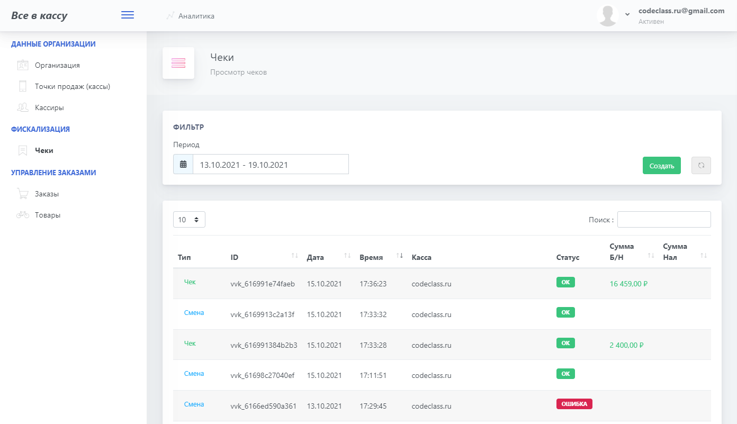737x424 pixels.
Task: Toggle the hamburger sidebar menu icon
Action: click(128, 15)
